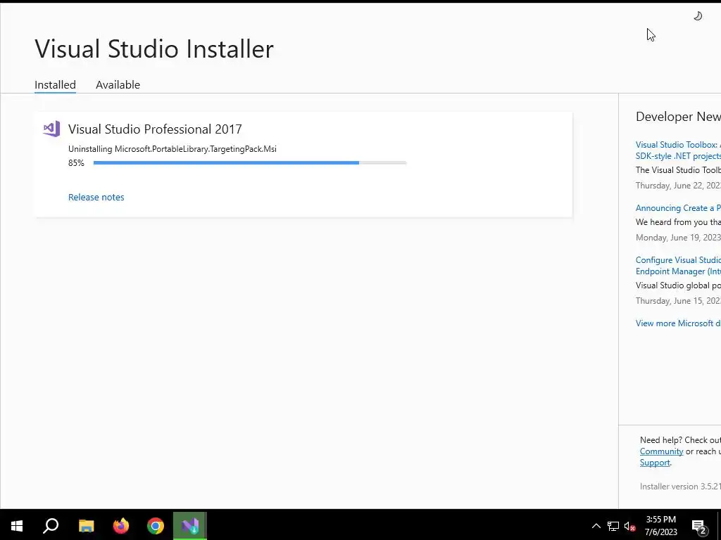Click the Visual Studio Installer heading
This screenshot has height=540, width=721.
click(x=154, y=49)
